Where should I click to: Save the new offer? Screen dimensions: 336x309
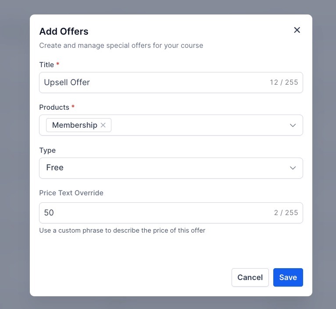[x=288, y=277]
